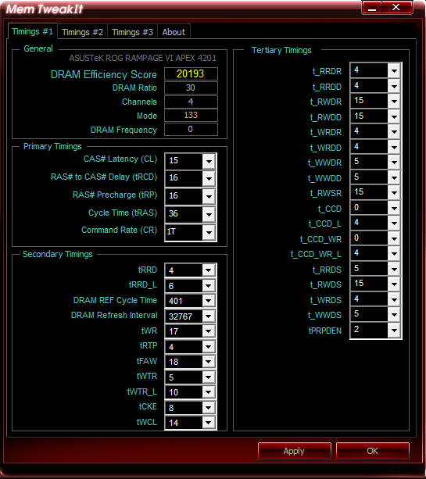Viewport: 426px width, 479px height.
Task: Expand the tRTP dropdown
Action: tap(209, 346)
